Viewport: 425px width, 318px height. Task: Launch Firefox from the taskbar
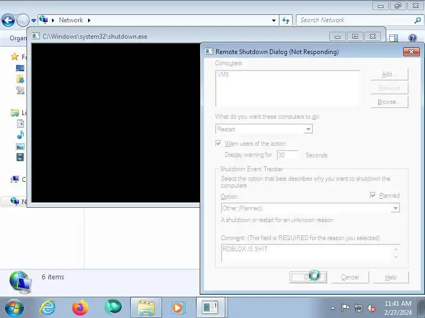coord(80,308)
